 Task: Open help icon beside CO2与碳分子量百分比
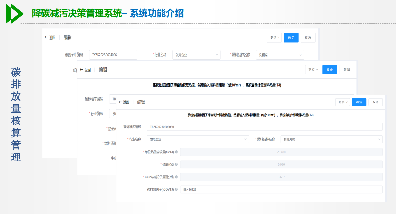tap(176, 177)
